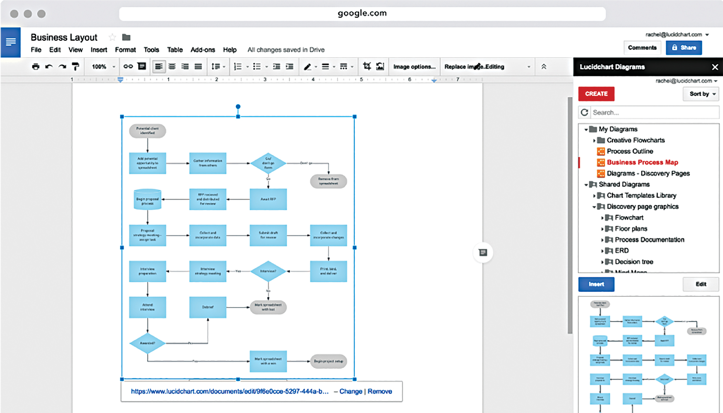
Task: Click the Undo arrow icon
Action: pyautogui.click(x=49, y=67)
